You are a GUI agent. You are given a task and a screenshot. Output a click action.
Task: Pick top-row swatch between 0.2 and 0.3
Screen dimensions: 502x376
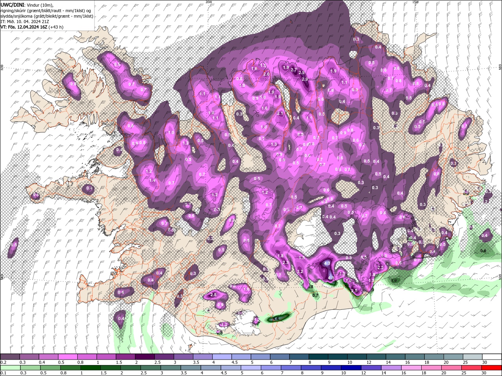point(10,357)
